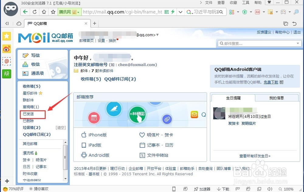This screenshot has height=192, width=304.
Task: Click the lightning speed-mode icon
Action: point(173,12)
